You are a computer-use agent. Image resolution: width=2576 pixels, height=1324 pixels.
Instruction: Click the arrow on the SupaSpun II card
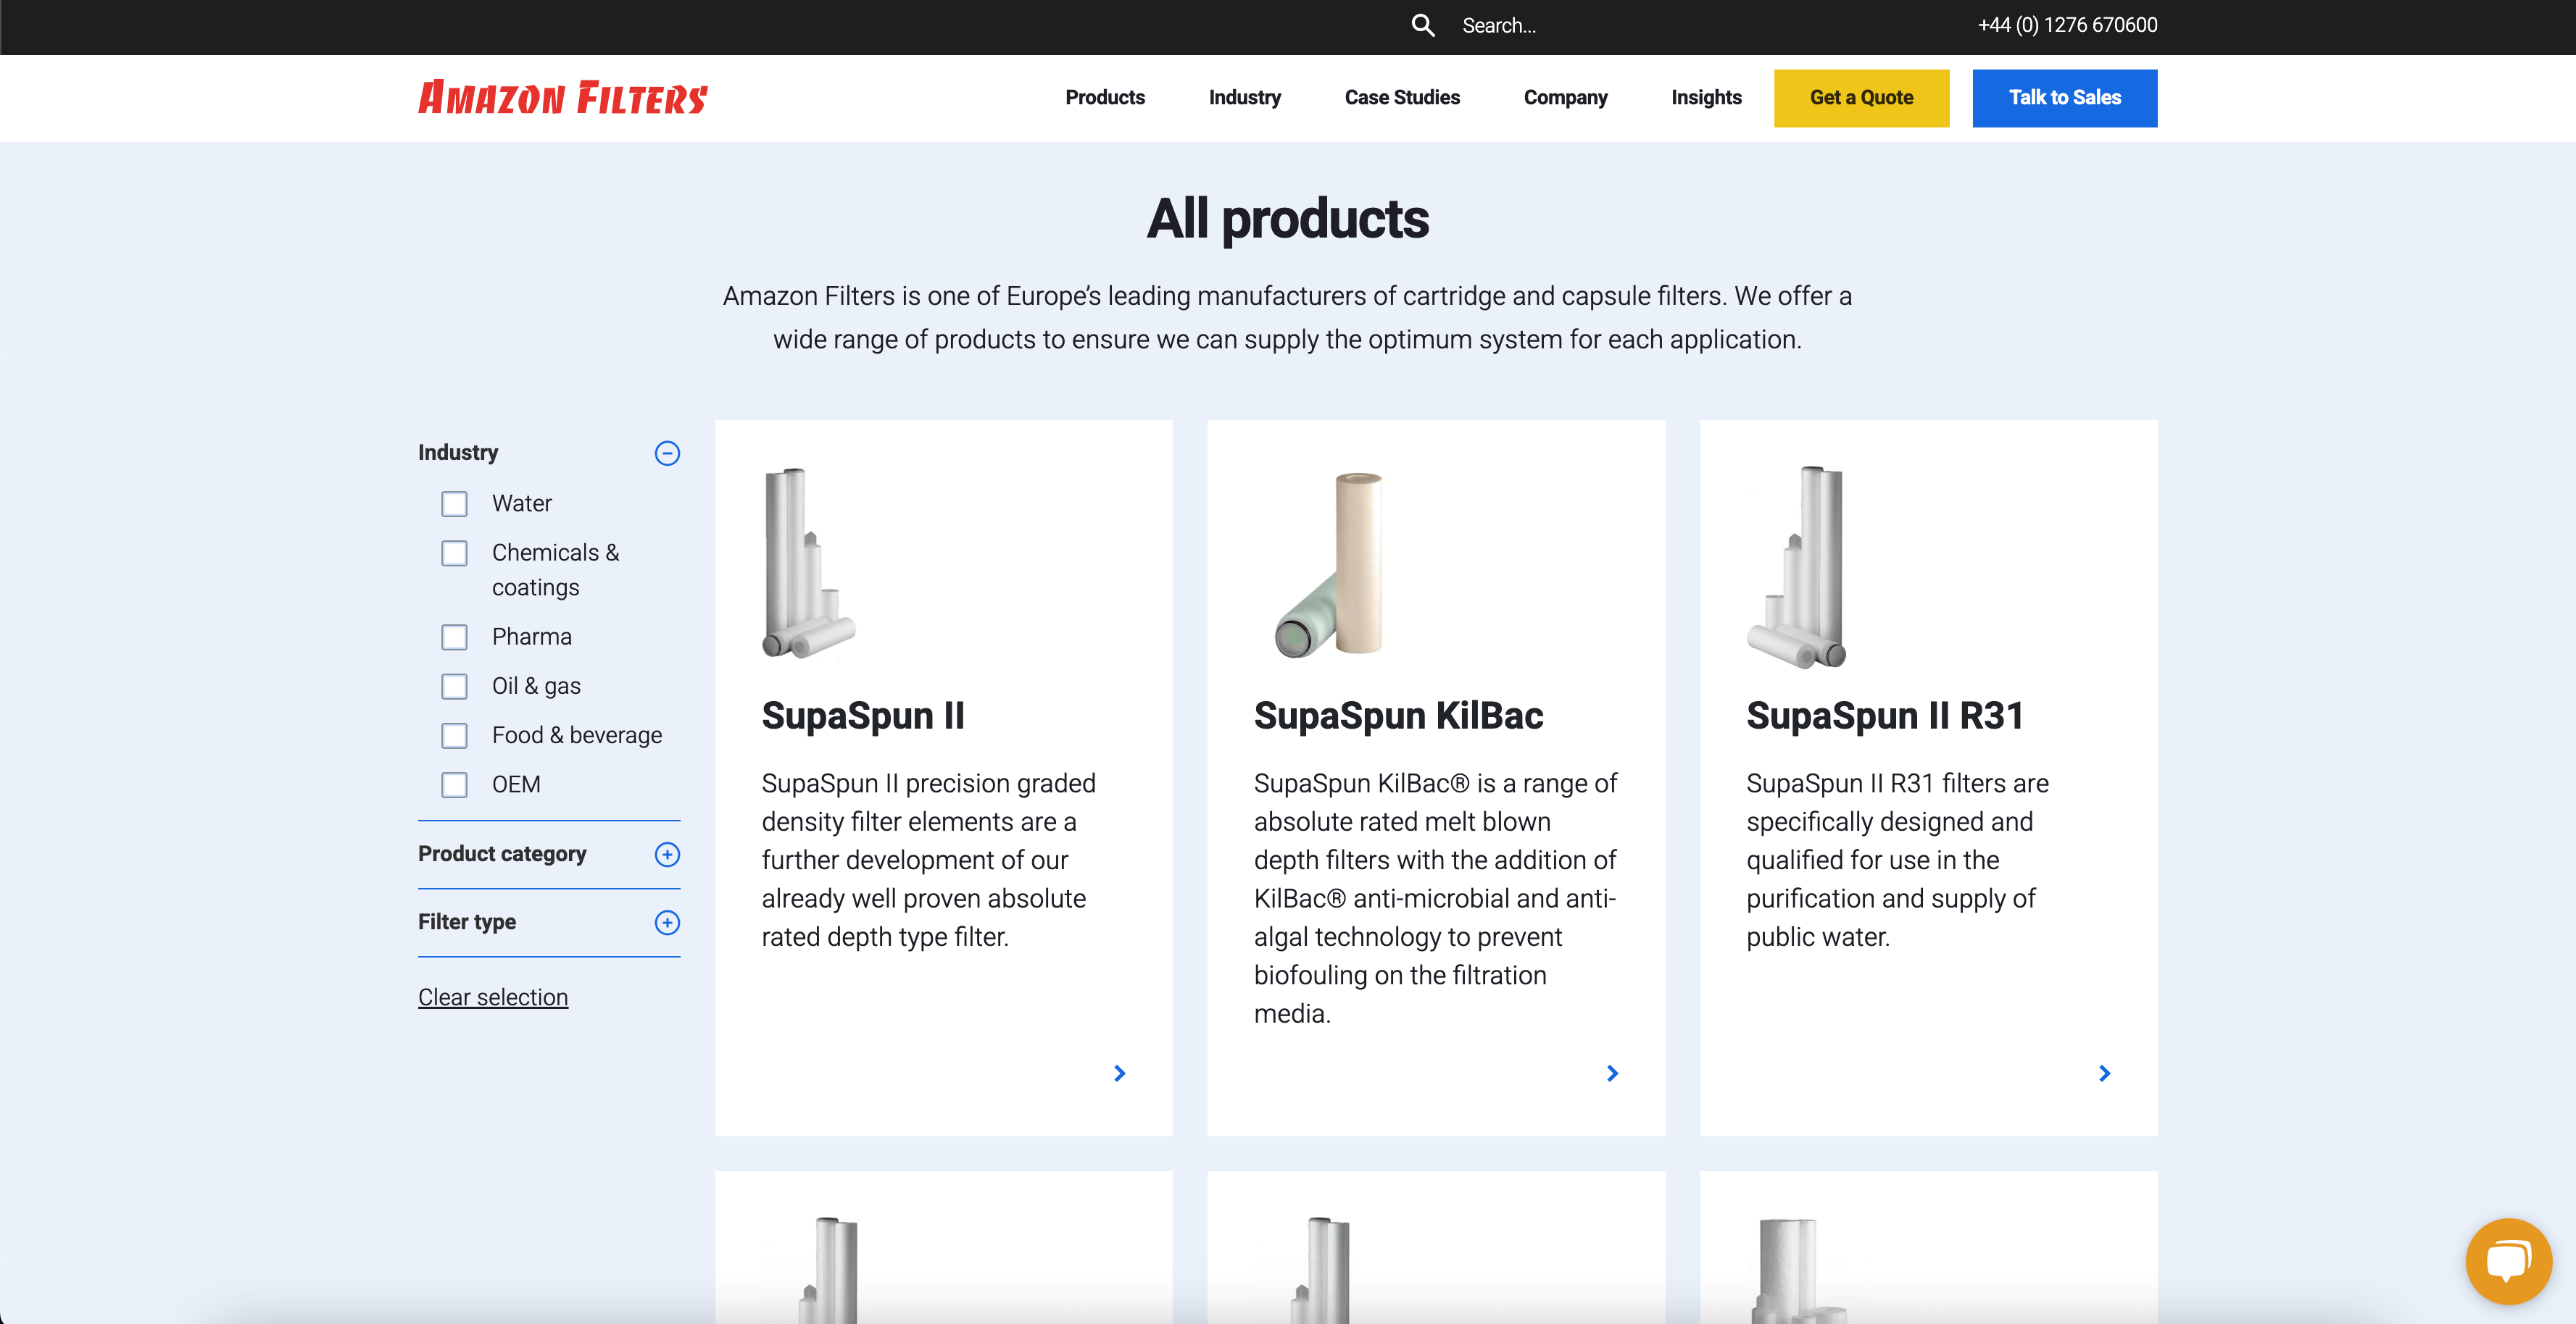pos(1119,1073)
